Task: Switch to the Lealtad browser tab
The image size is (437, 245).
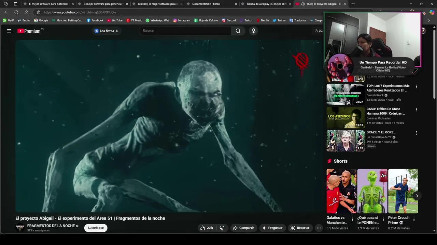Action: (157, 4)
